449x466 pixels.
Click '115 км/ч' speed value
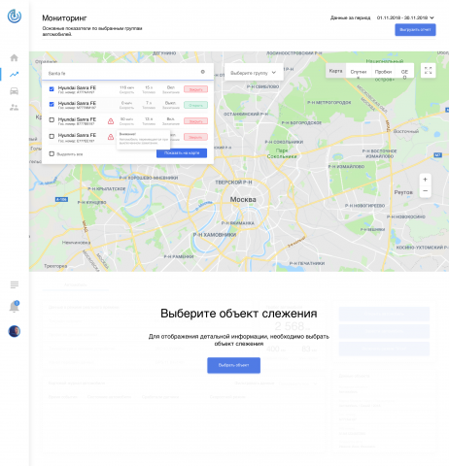[x=126, y=87]
